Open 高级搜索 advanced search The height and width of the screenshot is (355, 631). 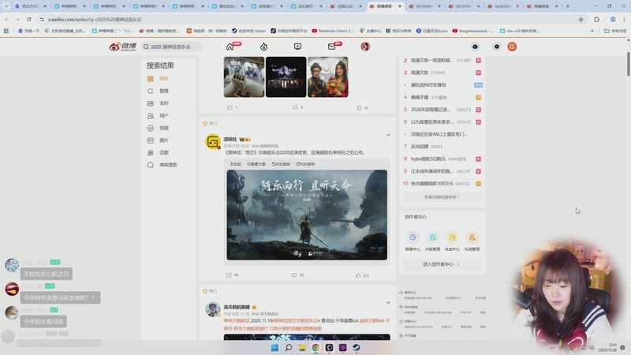(x=162, y=165)
